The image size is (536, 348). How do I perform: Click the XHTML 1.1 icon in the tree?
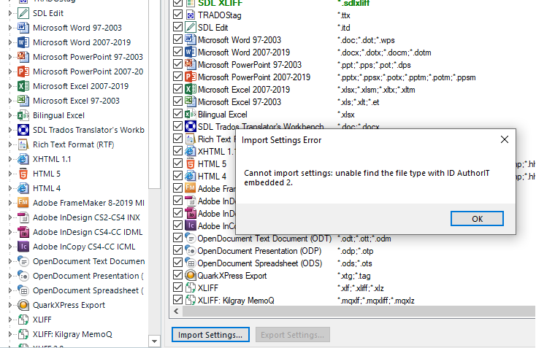pyautogui.click(x=23, y=159)
